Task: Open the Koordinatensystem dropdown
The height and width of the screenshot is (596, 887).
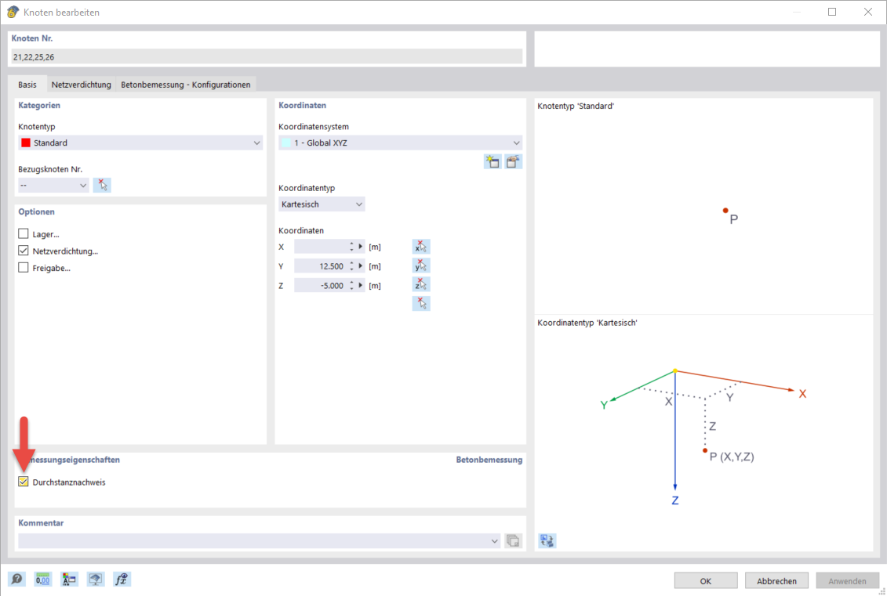Action: pyautogui.click(x=516, y=143)
